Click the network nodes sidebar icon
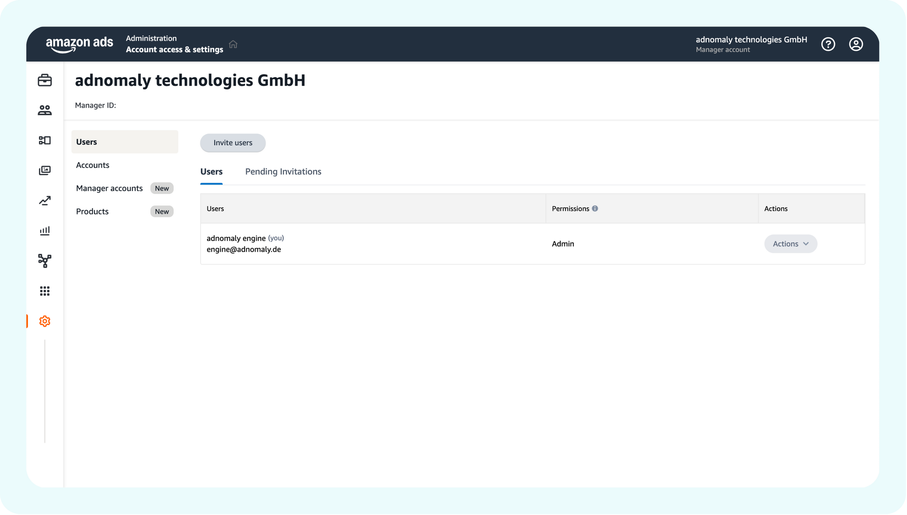Viewport: 907px width, 515px height. (x=44, y=261)
